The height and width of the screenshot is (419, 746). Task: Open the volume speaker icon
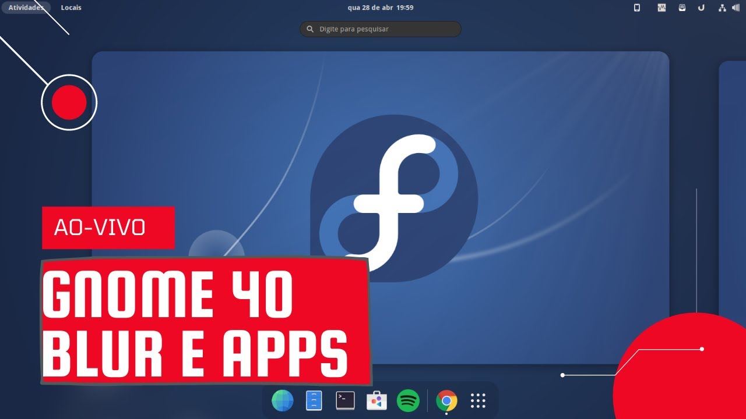click(736, 8)
